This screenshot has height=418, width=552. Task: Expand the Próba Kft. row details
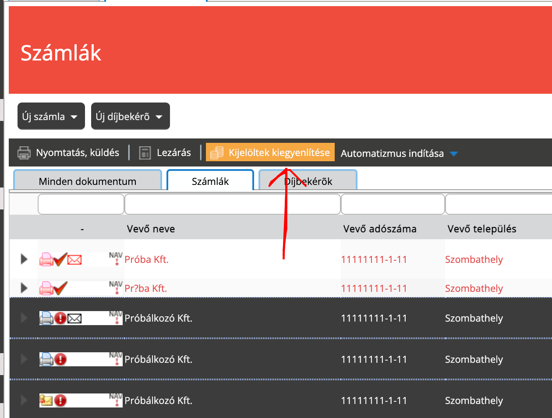click(24, 259)
